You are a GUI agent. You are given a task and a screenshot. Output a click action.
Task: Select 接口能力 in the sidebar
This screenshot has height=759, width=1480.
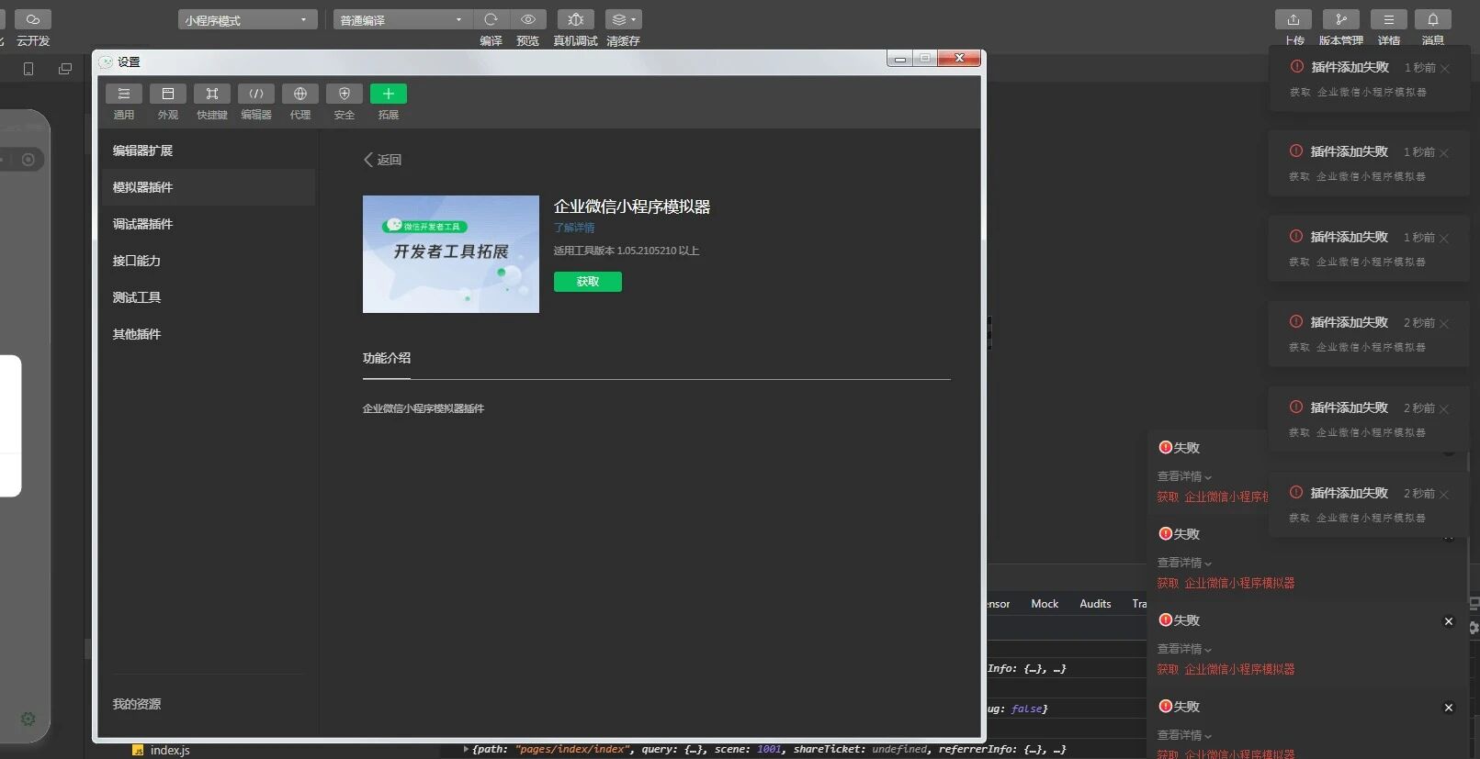208,261
